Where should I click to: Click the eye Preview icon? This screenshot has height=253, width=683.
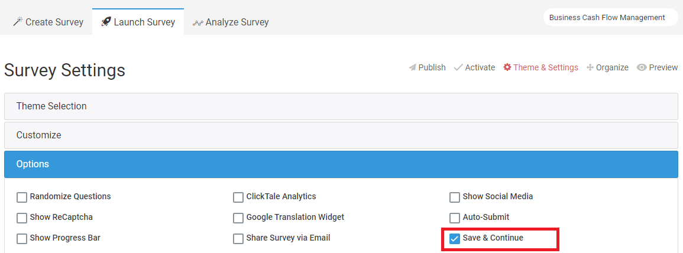pos(641,67)
